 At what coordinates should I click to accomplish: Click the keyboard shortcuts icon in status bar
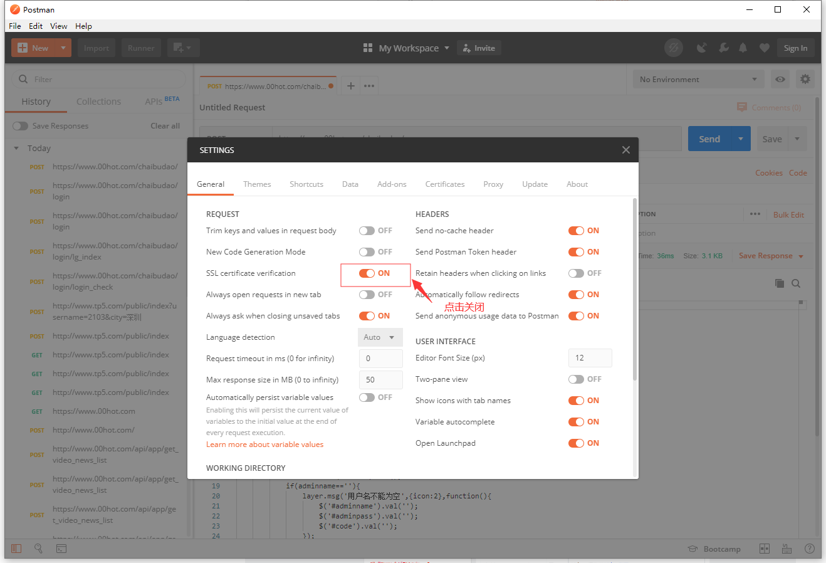[787, 549]
